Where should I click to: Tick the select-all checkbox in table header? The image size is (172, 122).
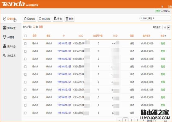(x=26, y=36)
